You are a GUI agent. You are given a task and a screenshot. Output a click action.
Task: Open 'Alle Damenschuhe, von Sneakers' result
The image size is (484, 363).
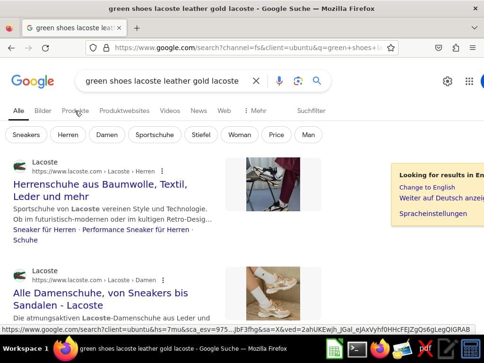click(x=101, y=299)
